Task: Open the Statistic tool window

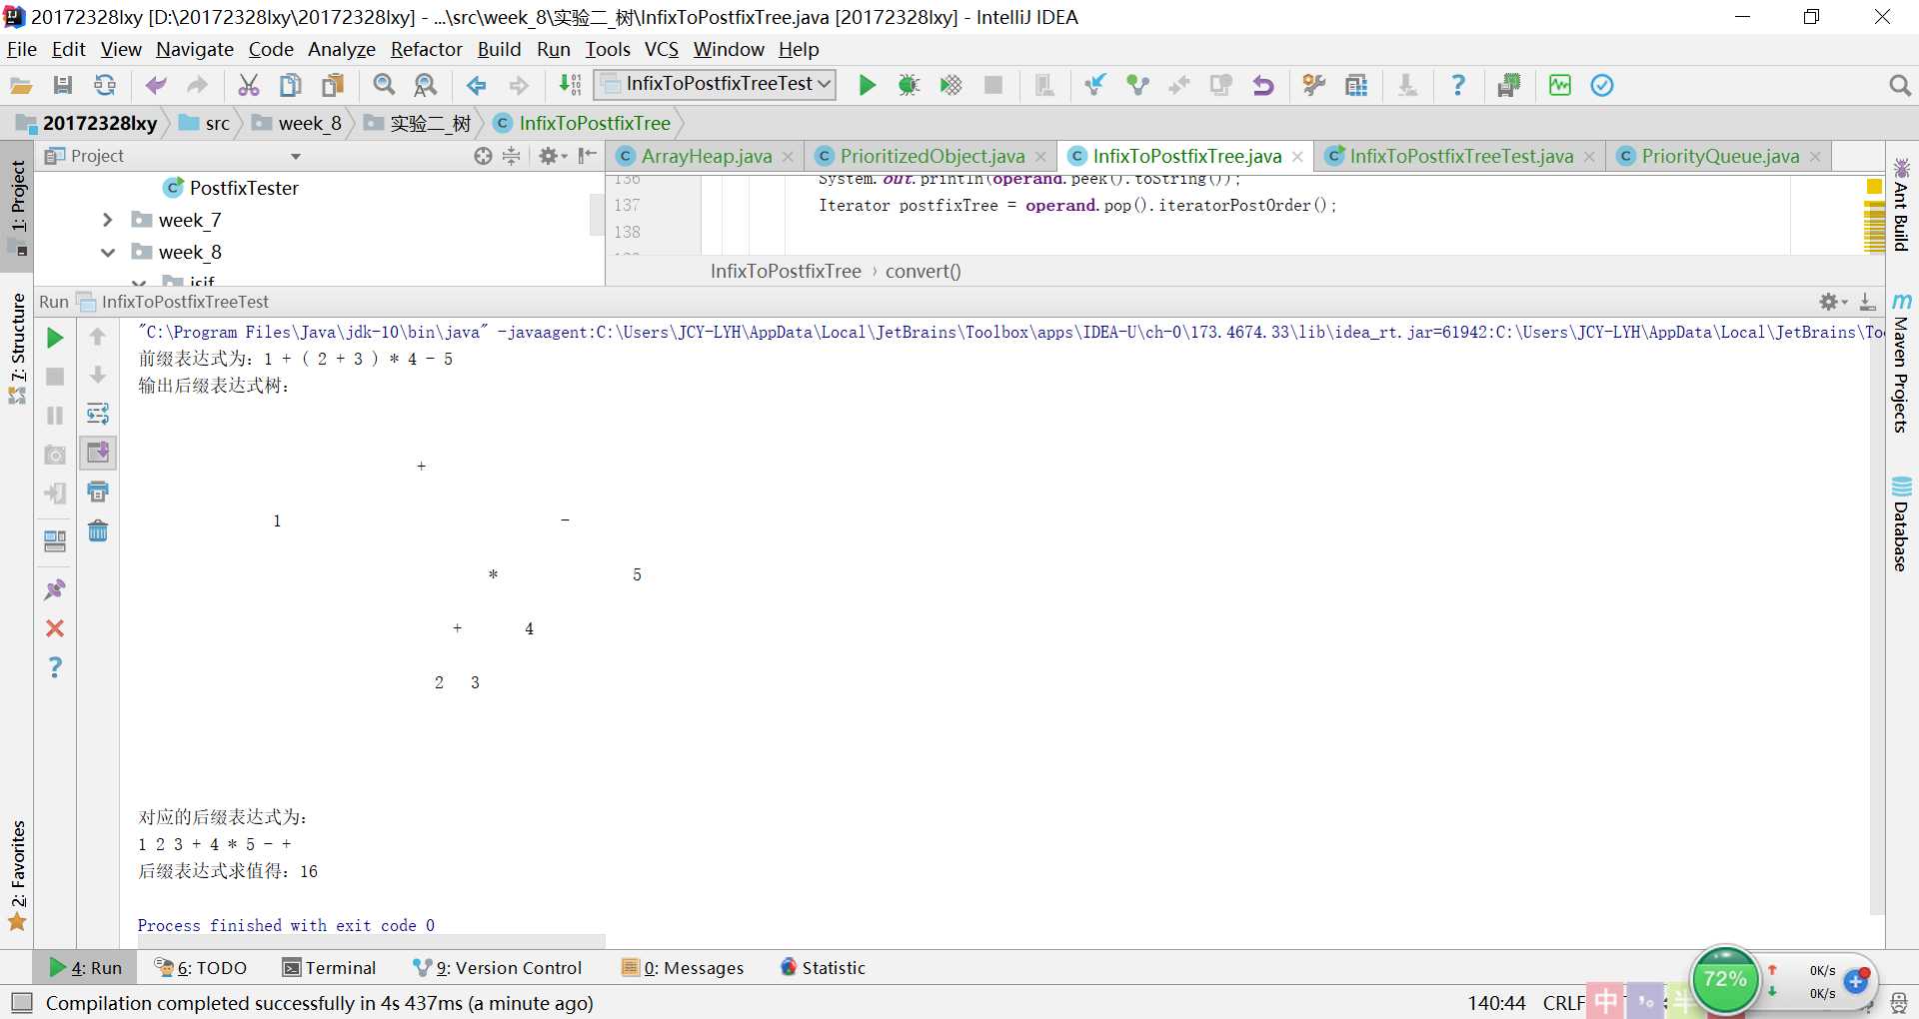Action: [824, 967]
